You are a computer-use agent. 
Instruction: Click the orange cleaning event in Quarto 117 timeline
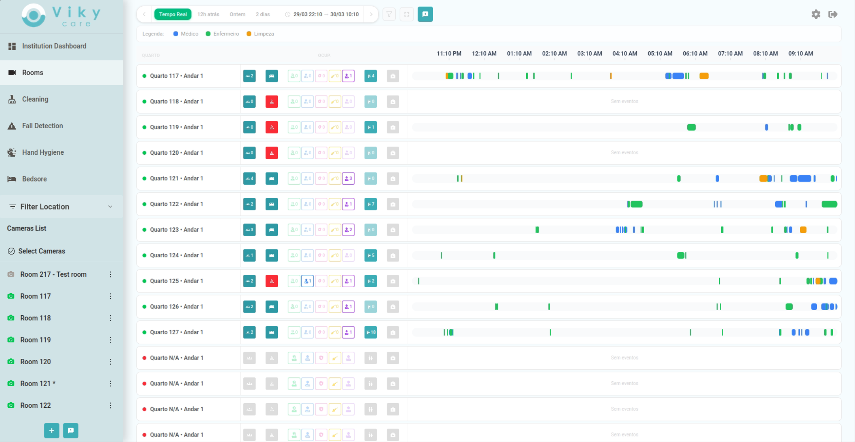(x=704, y=76)
